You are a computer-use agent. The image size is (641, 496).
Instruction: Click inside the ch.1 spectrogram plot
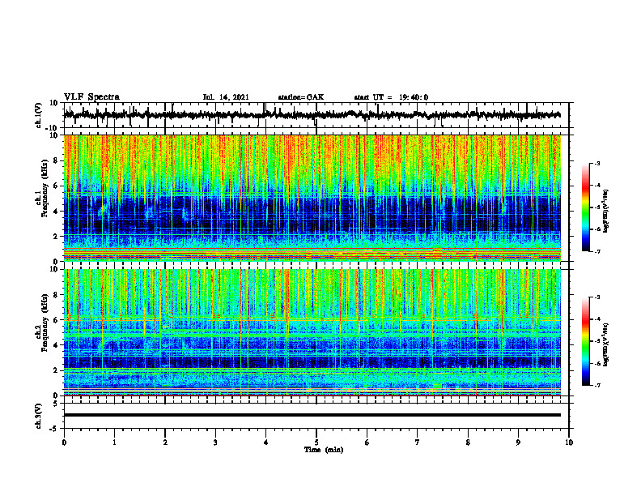(x=312, y=198)
